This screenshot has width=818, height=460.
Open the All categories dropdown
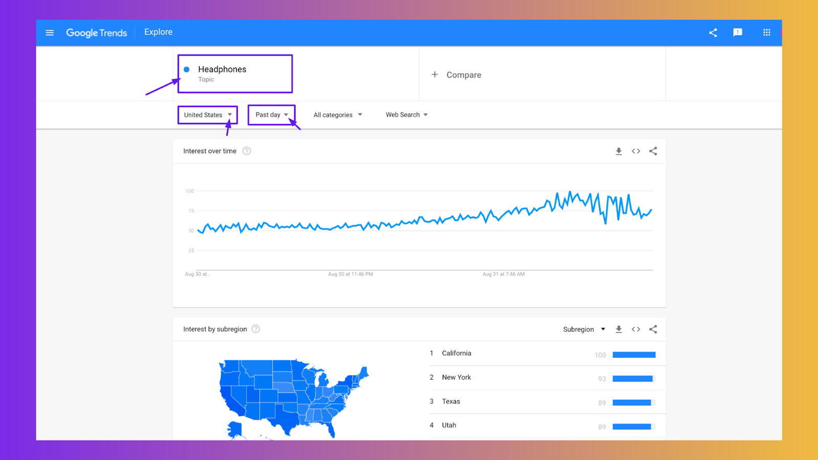coord(338,115)
